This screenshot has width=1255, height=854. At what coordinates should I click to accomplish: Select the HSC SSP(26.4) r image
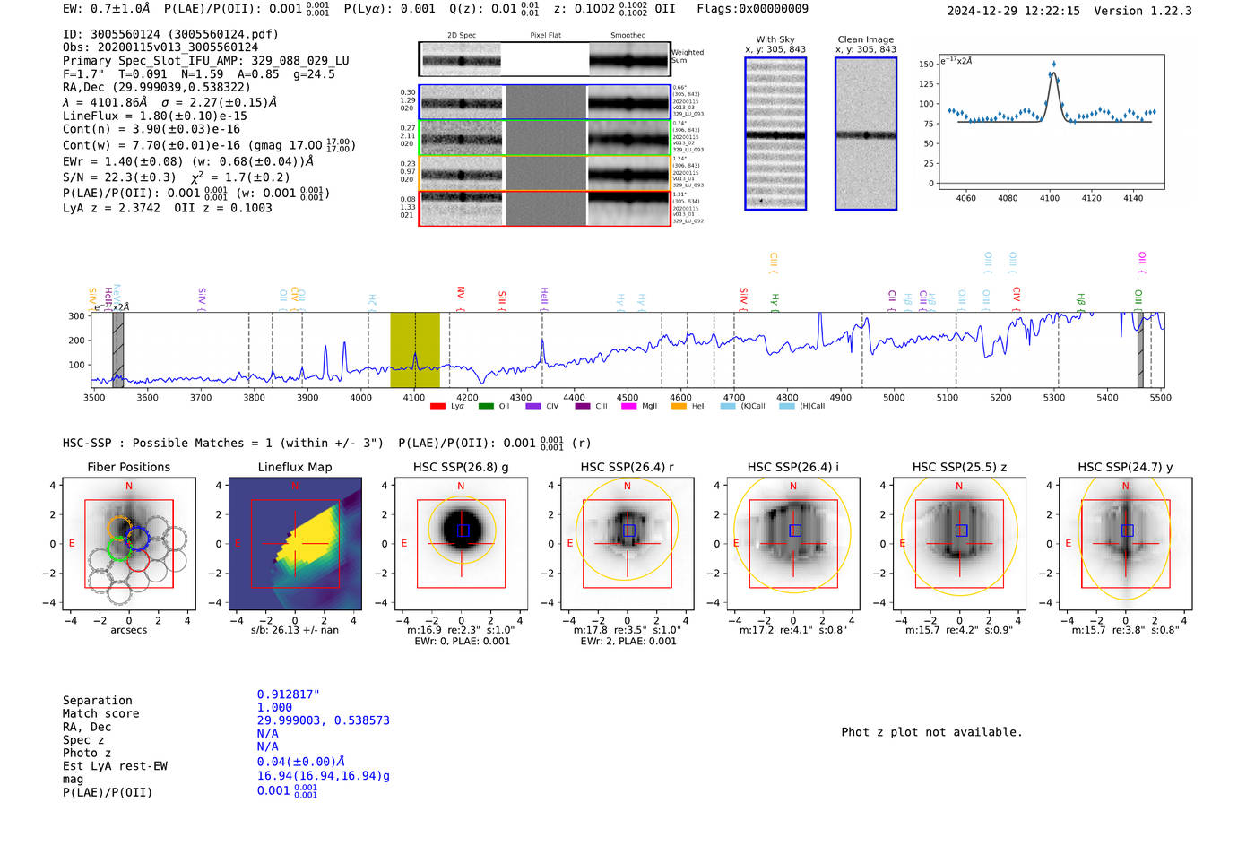point(627,544)
